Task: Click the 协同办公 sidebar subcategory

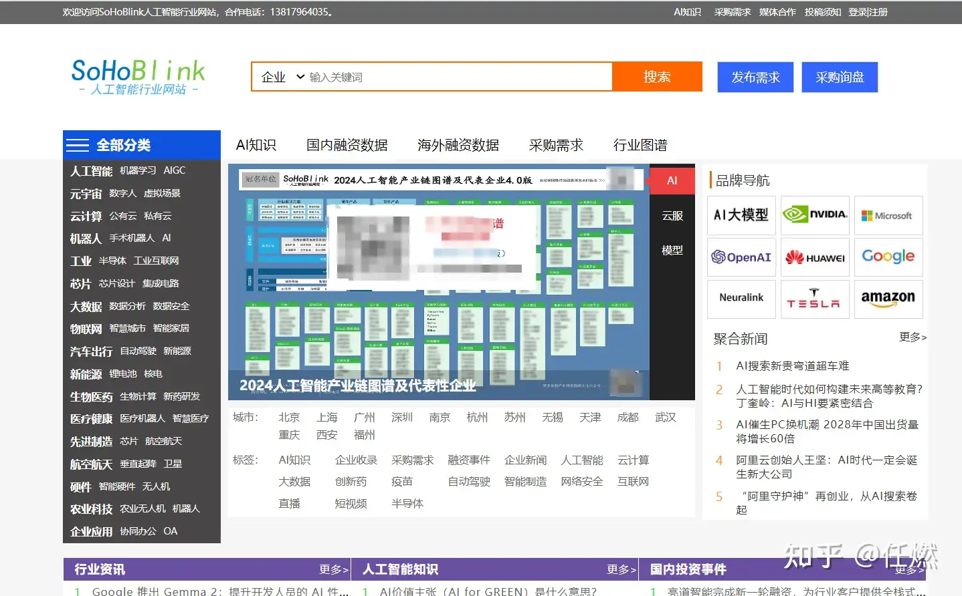Action: pos(138,531)
